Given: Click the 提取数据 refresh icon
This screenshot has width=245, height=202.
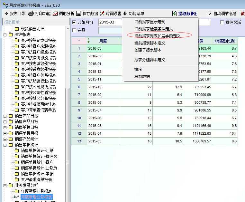Looking at the screenshot, I should [x=175, y=14].
